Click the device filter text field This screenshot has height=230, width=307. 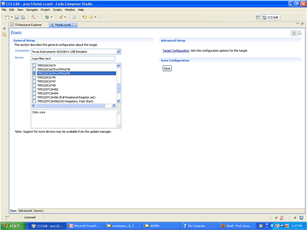click(x=73, y=59)
